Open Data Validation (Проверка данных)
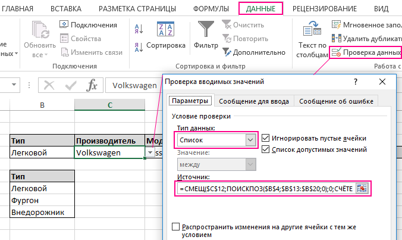 point(366,52)
